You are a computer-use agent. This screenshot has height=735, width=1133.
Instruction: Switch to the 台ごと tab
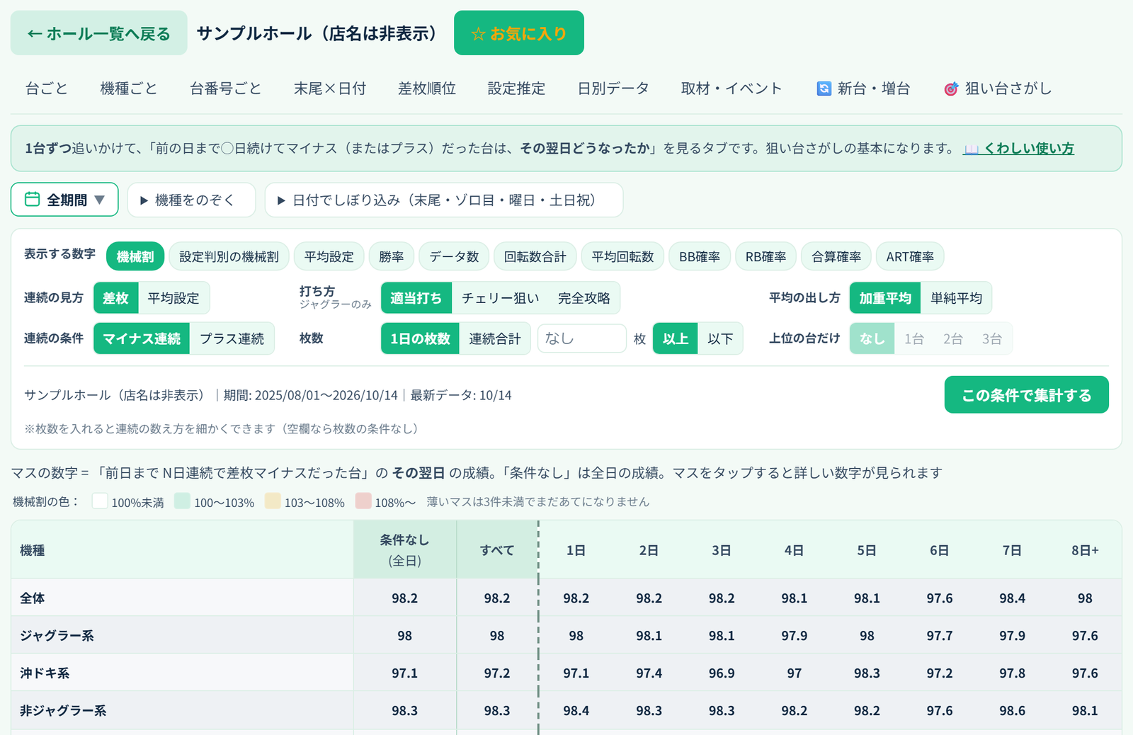(x=47, y=89)
